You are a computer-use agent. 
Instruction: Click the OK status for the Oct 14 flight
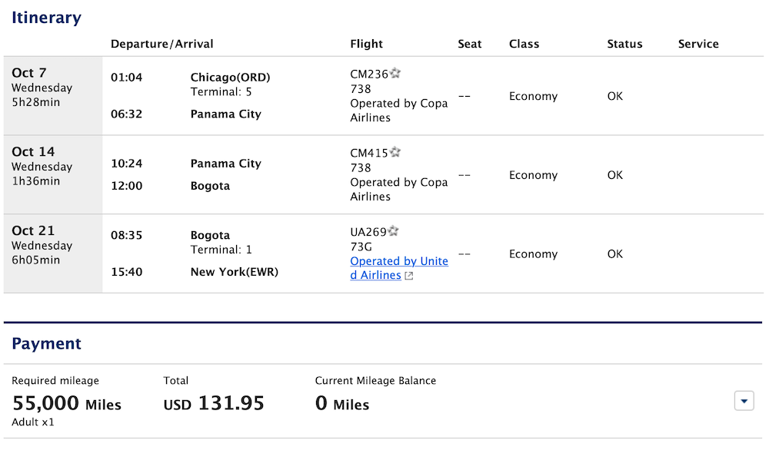[614, 175]
